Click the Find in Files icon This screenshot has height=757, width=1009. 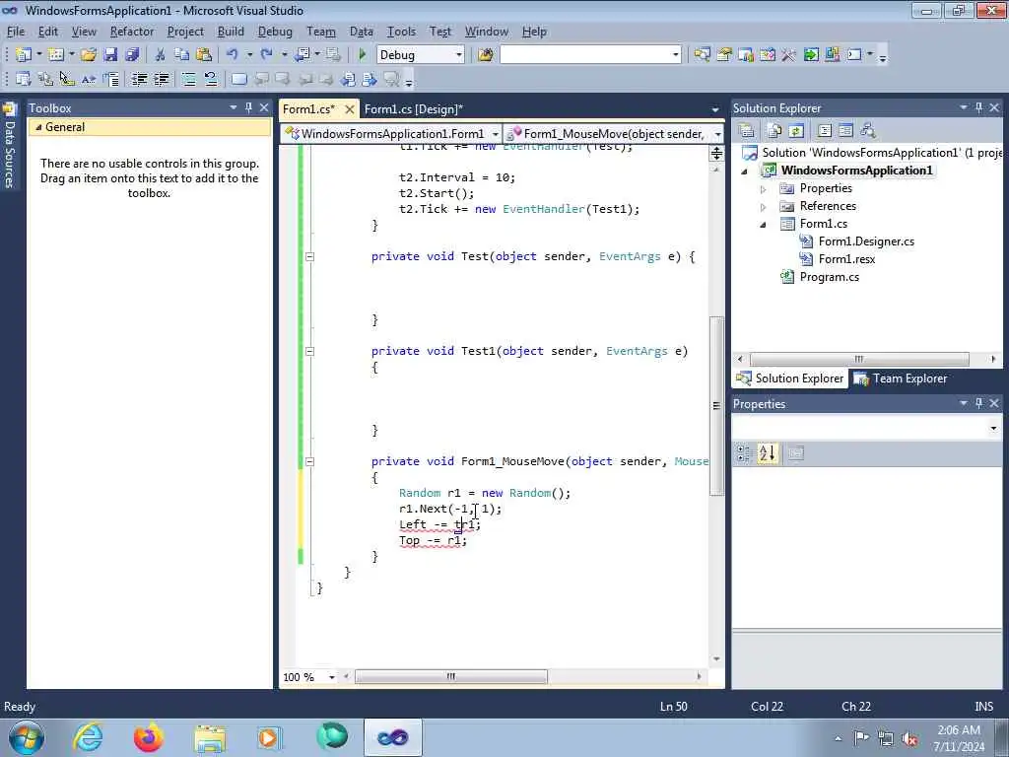click(x=486, y=55)
